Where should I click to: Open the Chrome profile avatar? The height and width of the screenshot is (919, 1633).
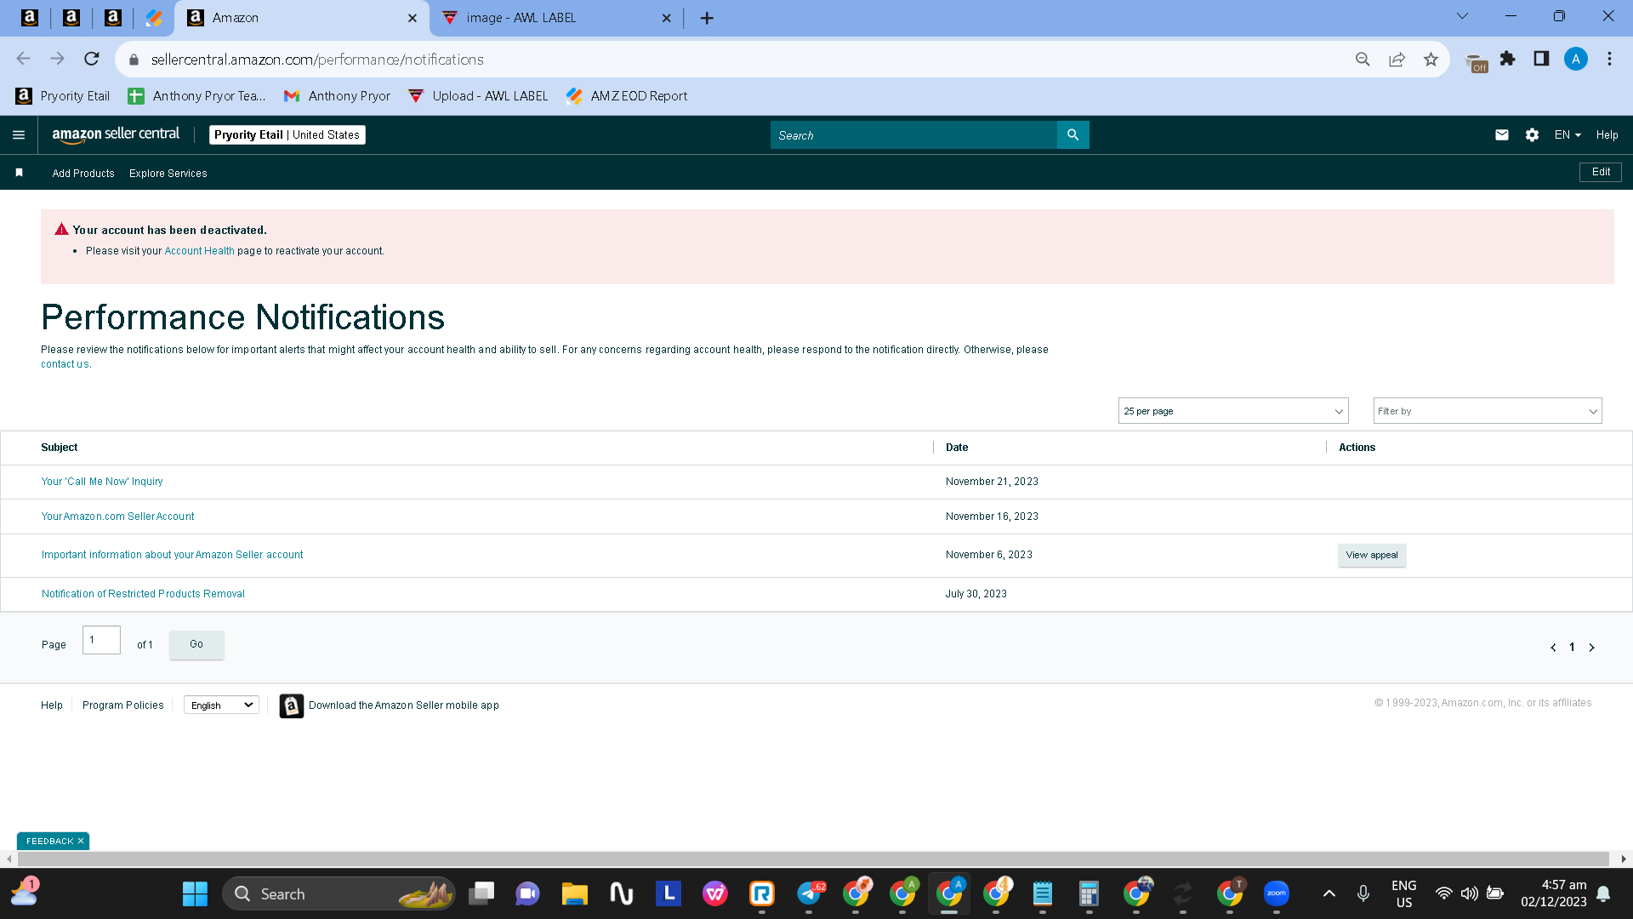[x=1575, y=59]
